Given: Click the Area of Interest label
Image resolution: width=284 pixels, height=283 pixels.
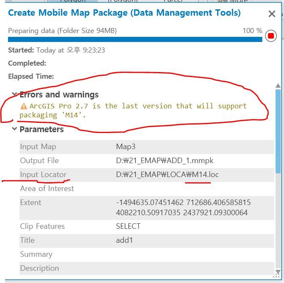Looking at the screenshot, I should (47, 189).
